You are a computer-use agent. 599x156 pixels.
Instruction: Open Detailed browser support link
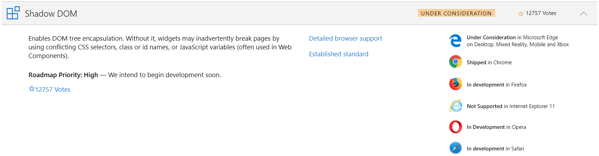coord(345,39)
